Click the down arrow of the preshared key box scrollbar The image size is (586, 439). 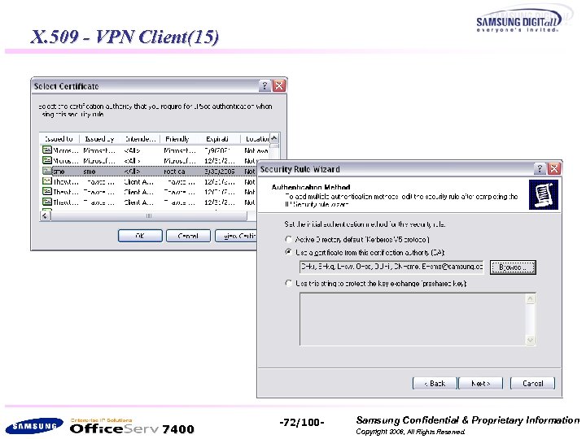coord(530,340)
